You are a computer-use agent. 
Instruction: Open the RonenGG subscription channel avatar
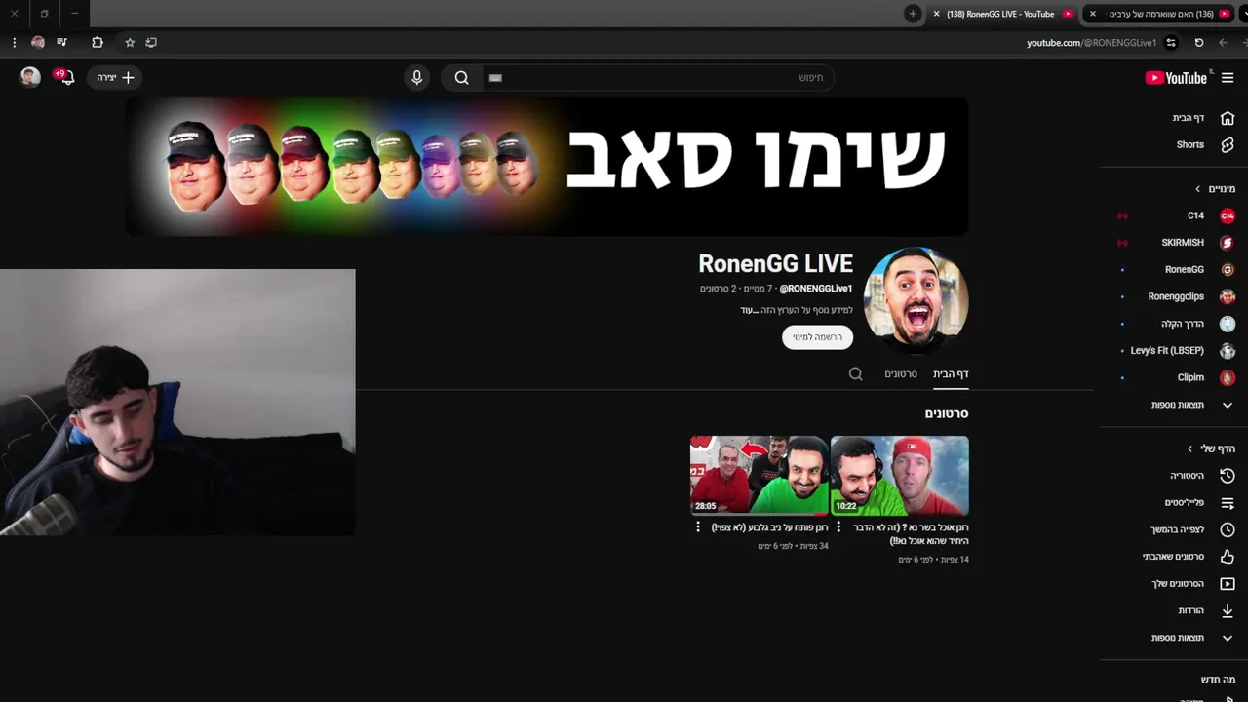point(1228,269)
